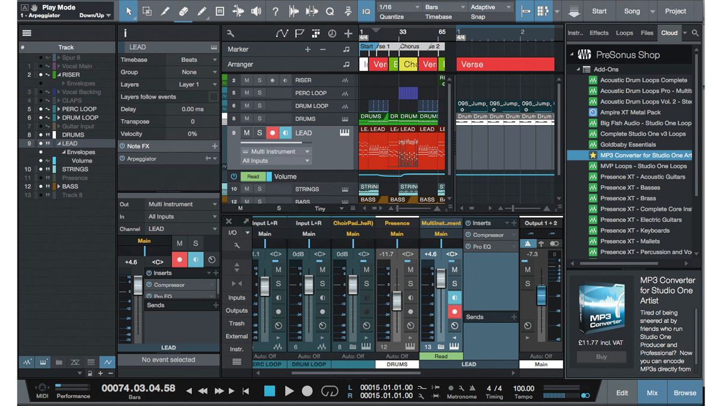This screenshot has width=722, height=406.
Task: Click the add tracks plus icon
Action: (348, 34)
